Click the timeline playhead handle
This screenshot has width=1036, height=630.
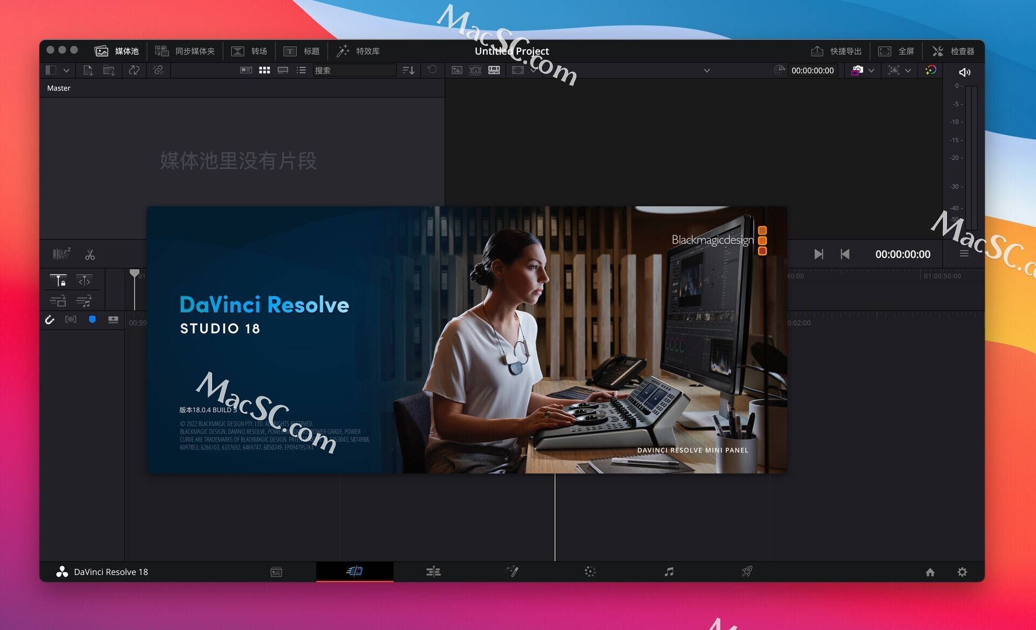134,273
